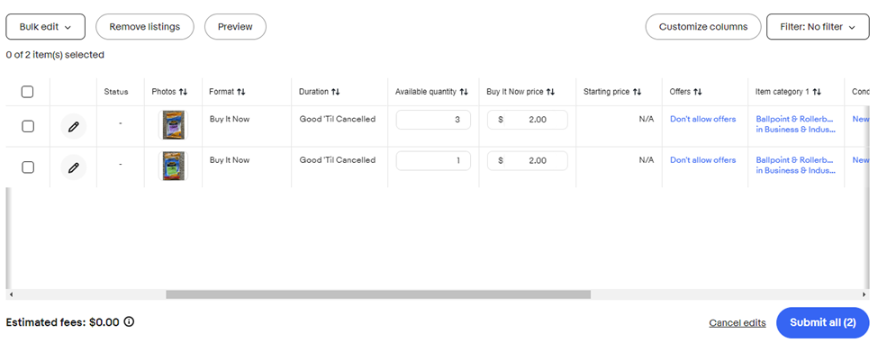
Task: Open first row's Don't allow offers setting
Action: [x=702, y=119]
